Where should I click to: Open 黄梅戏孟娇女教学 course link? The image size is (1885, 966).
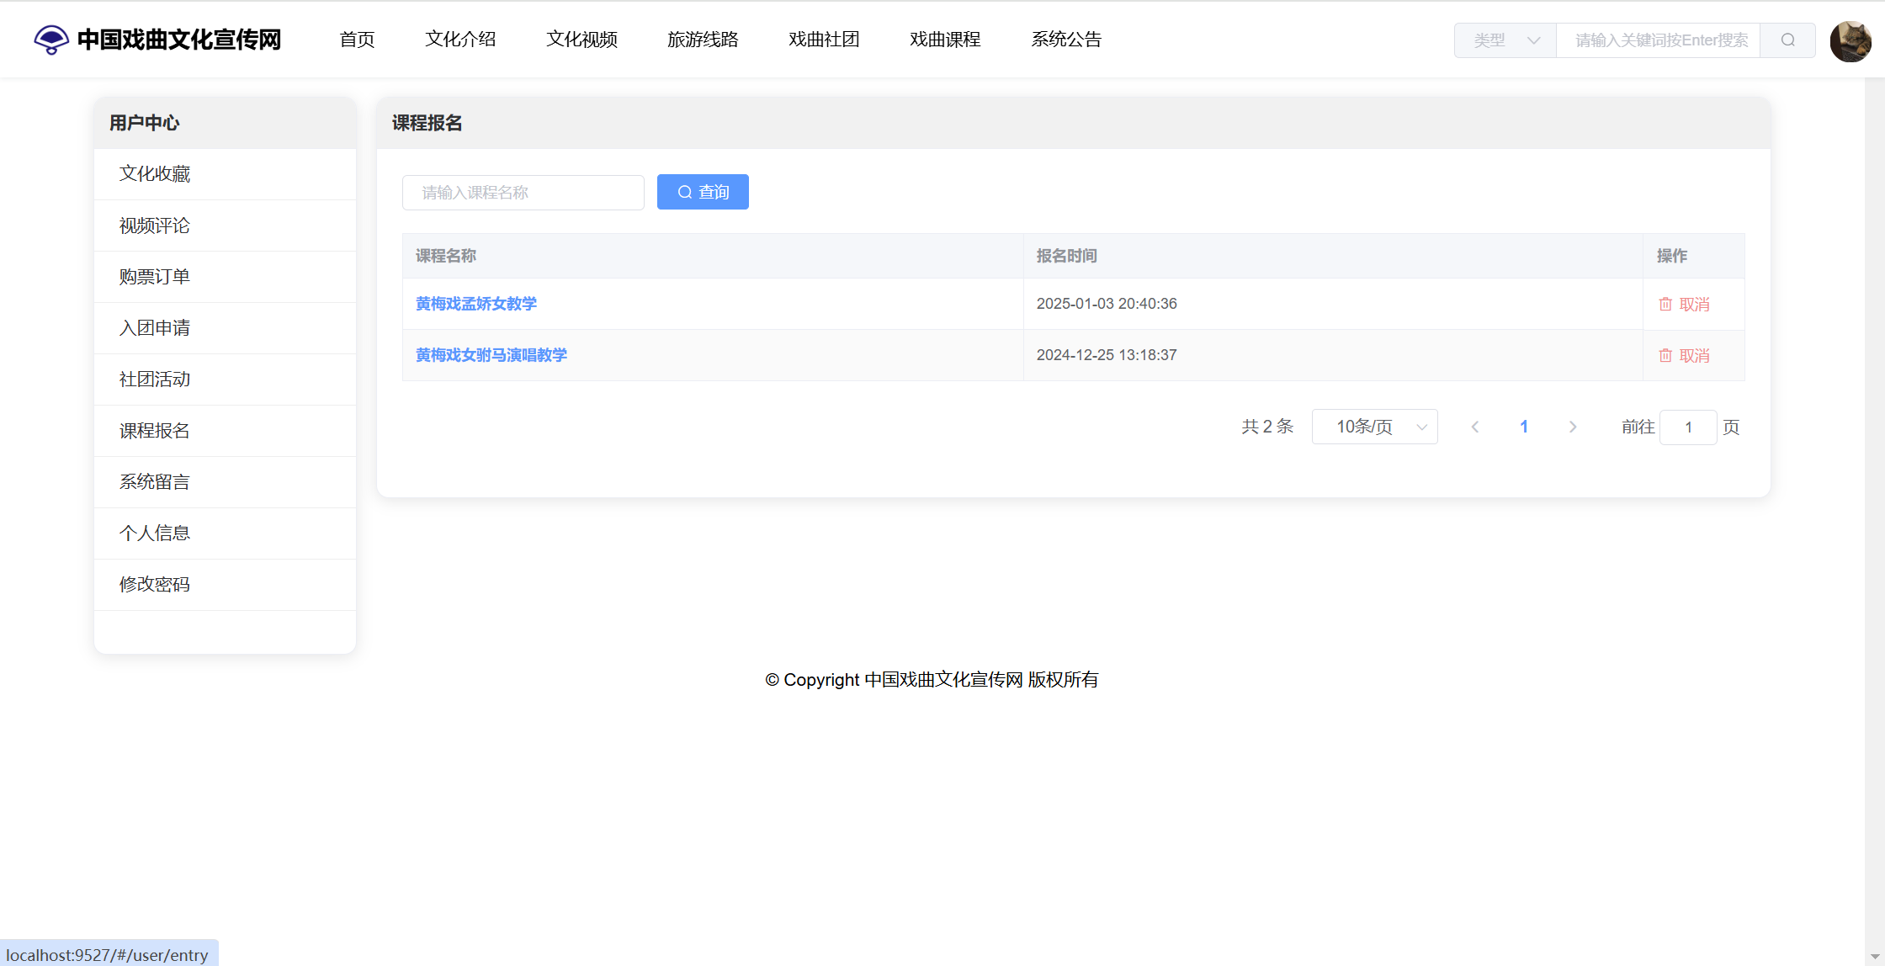tap(476, 304)
